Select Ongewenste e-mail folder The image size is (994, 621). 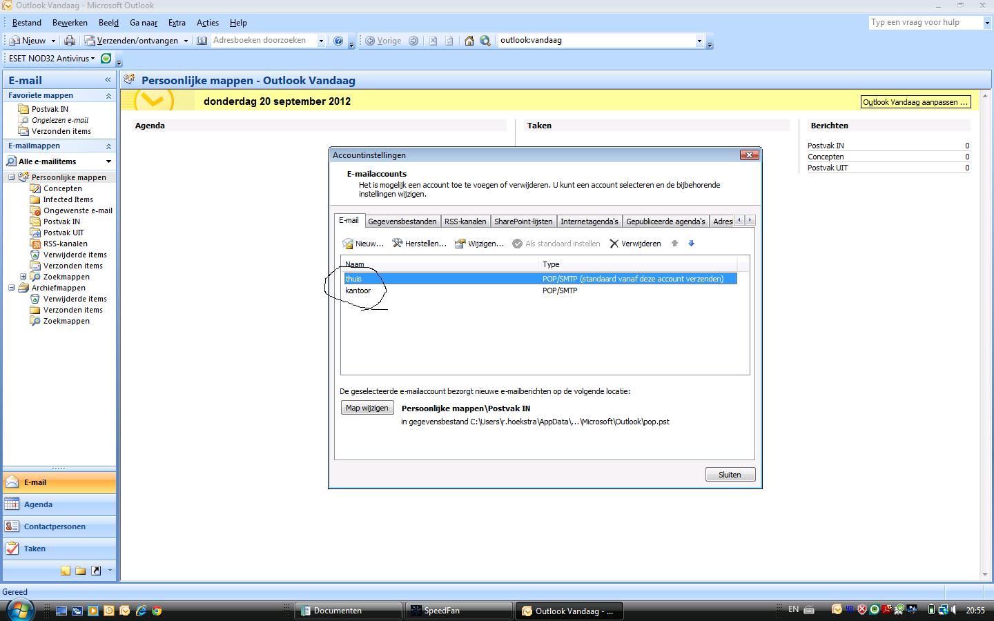click(x=77, y=210)
